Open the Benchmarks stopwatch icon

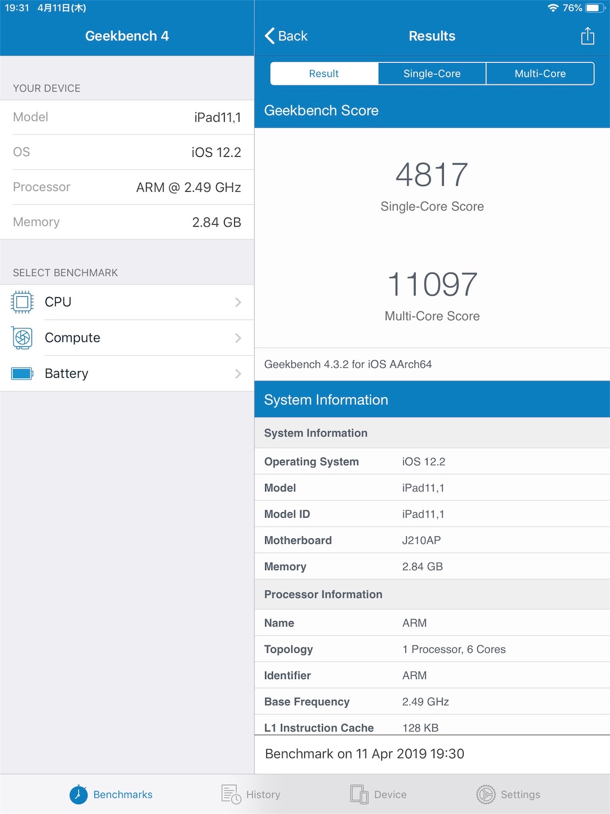[x=79, y=794]
